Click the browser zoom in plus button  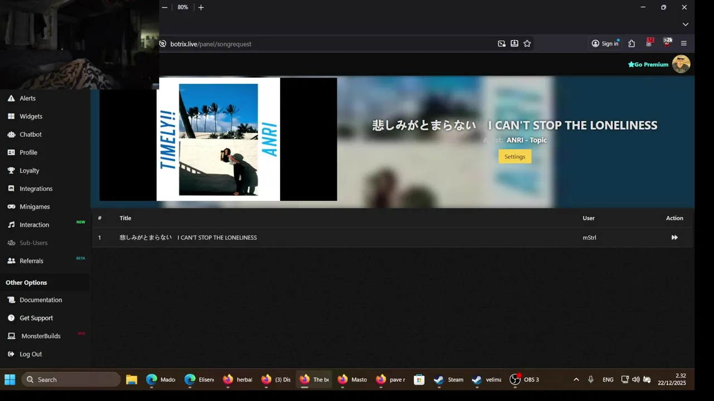(201, 7)
